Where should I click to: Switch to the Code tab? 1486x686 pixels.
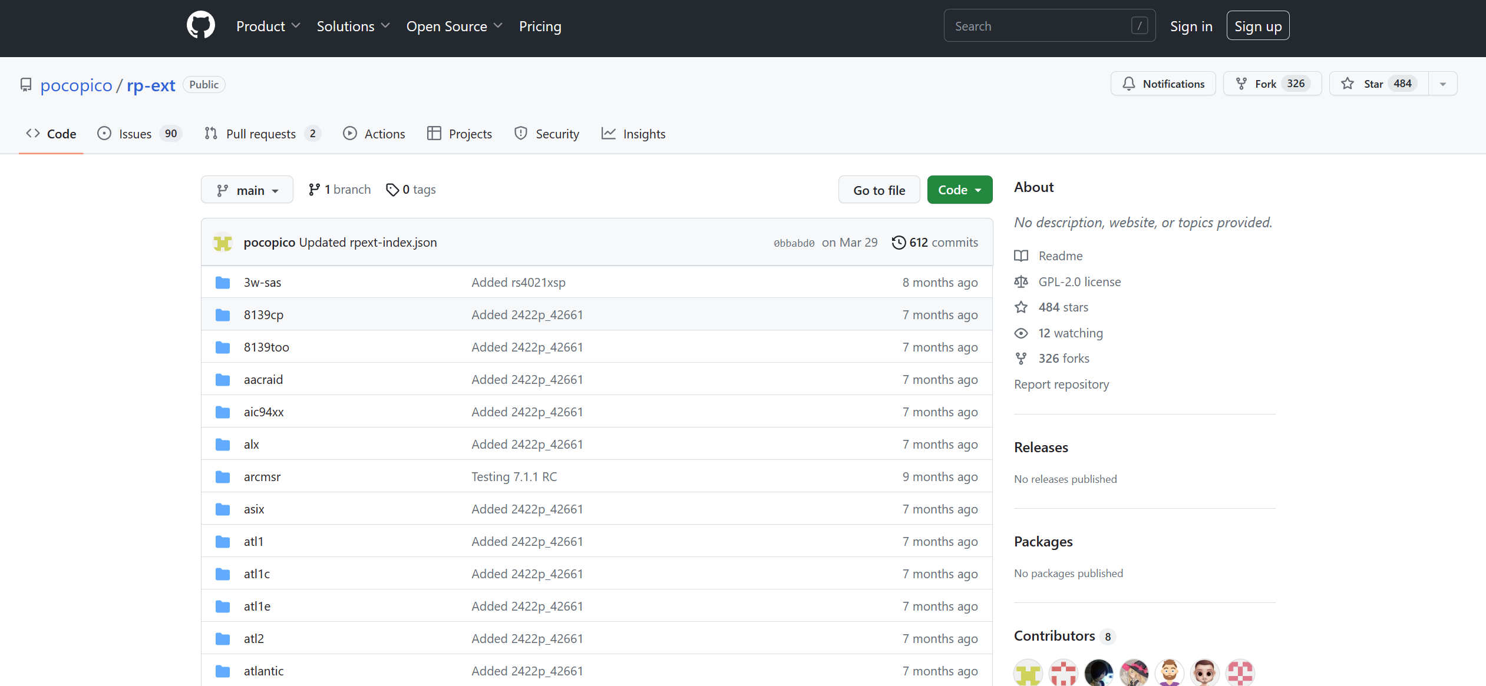pos(51,134)
